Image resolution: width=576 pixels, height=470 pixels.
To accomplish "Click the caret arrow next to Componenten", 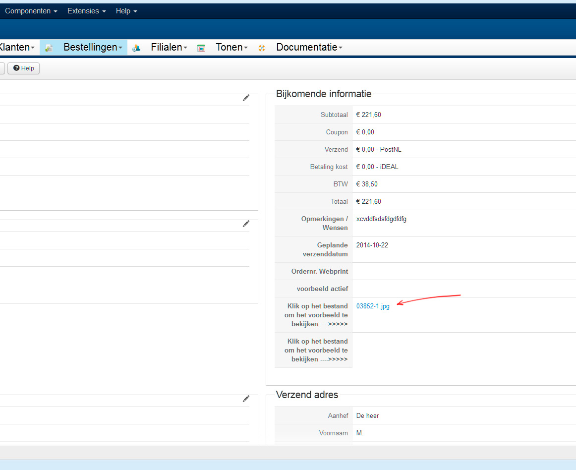I will click(56, 11).
